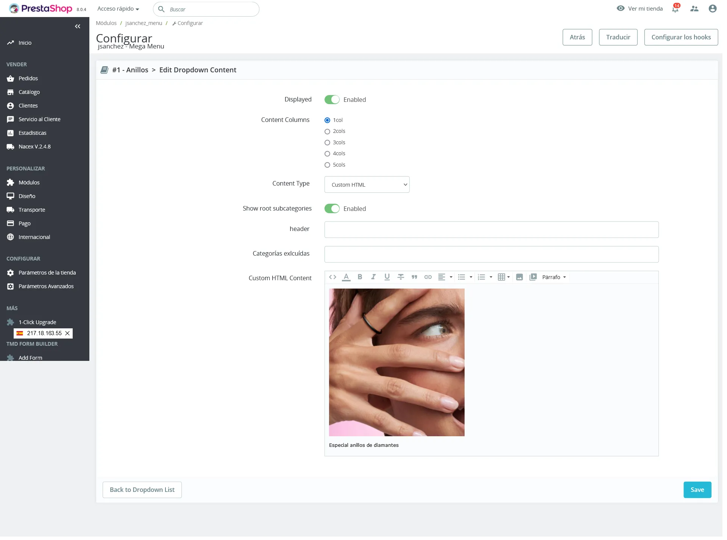
Task: Insert an image using the picture icon
Action: 520,277
